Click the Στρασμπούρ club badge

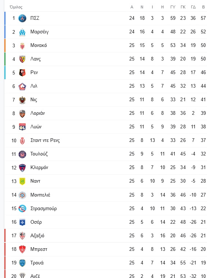(22, 208)
